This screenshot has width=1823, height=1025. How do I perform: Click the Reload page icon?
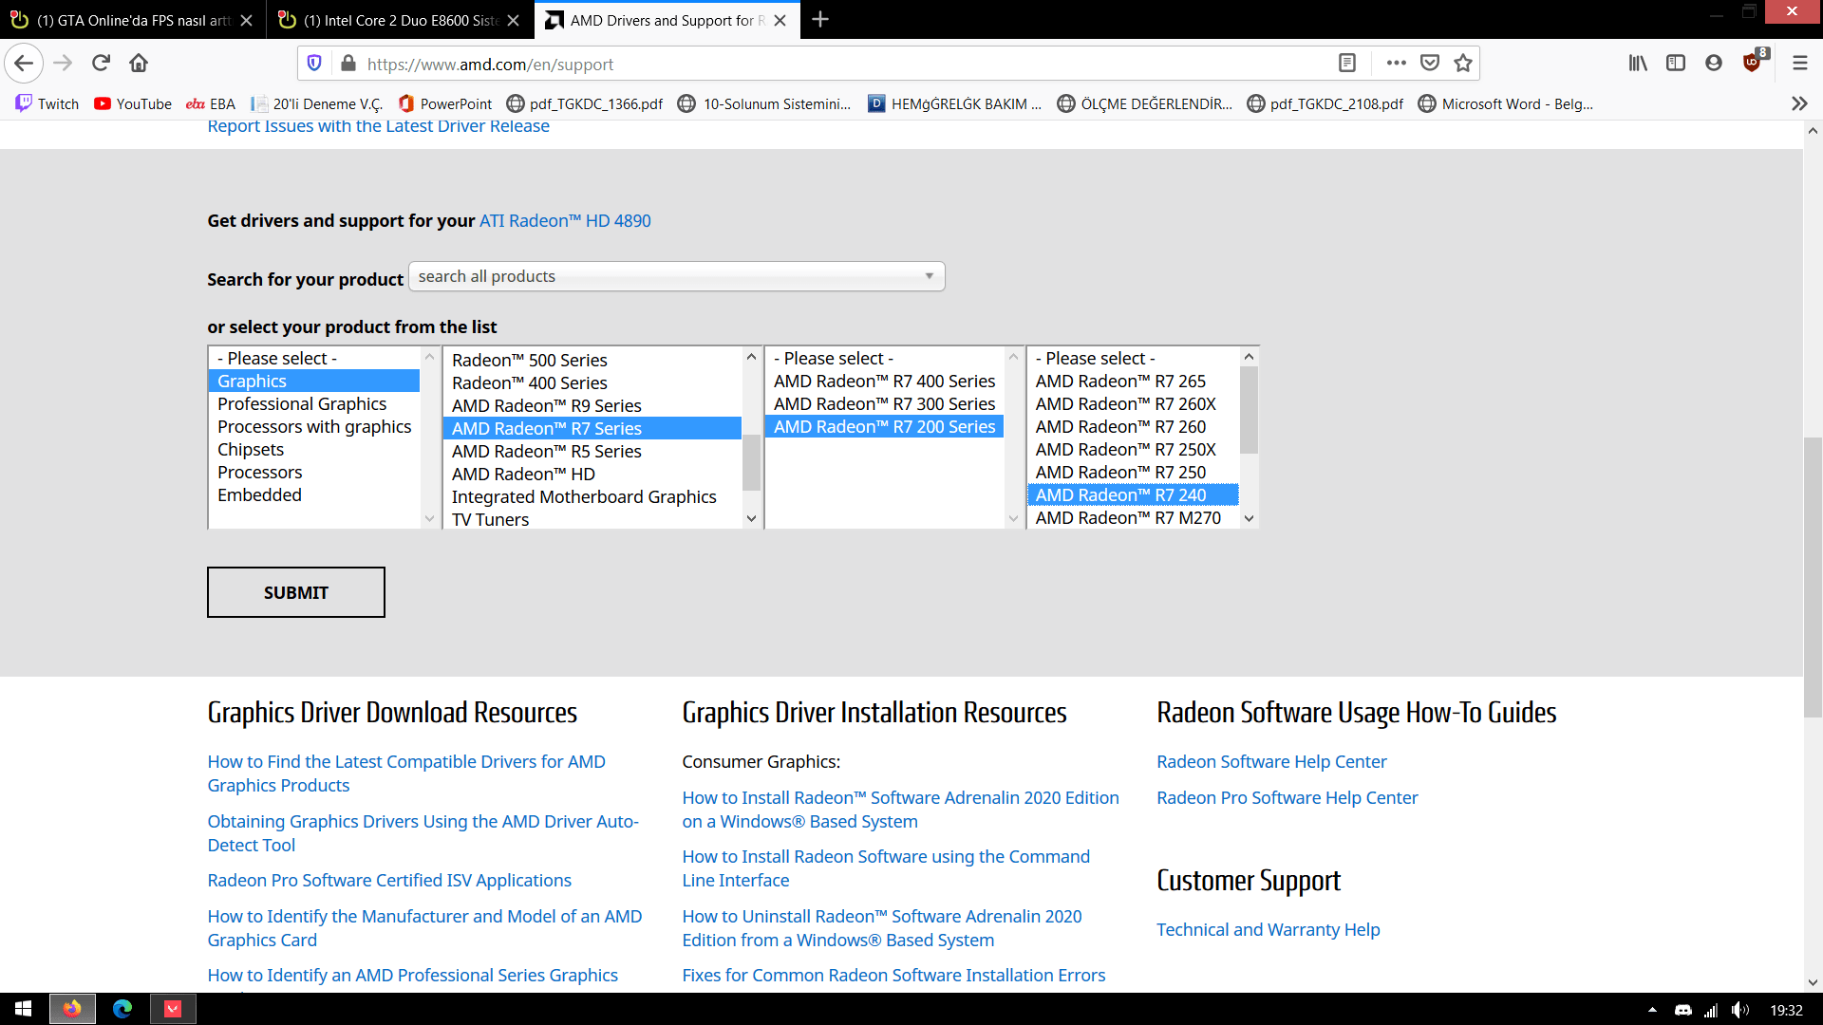pyautogui.click(x=101, y=64)
